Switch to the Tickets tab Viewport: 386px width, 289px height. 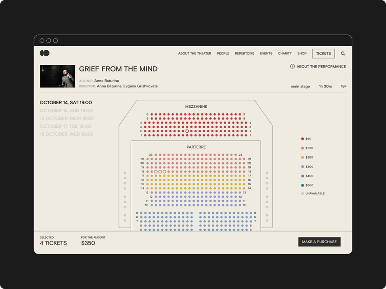point(323,53)
